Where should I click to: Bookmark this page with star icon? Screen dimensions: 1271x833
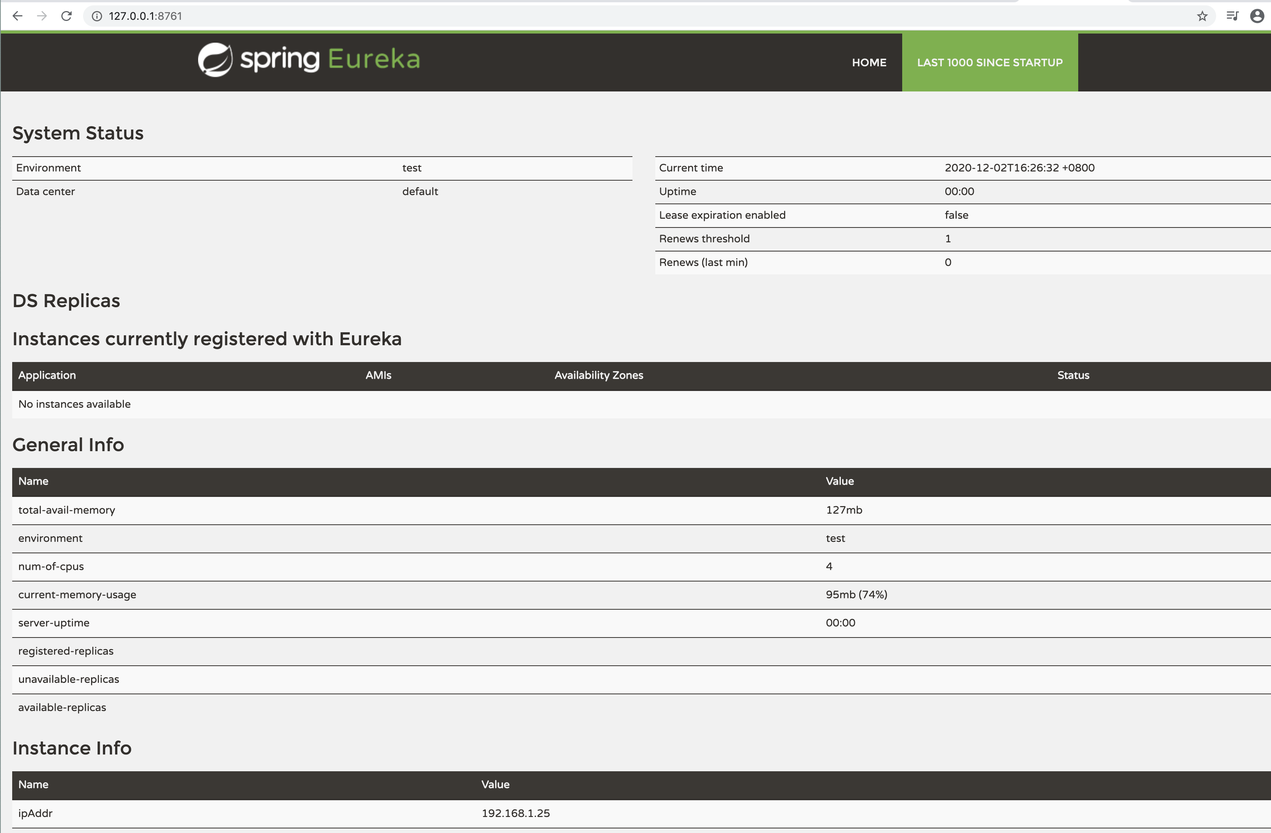1202,16
